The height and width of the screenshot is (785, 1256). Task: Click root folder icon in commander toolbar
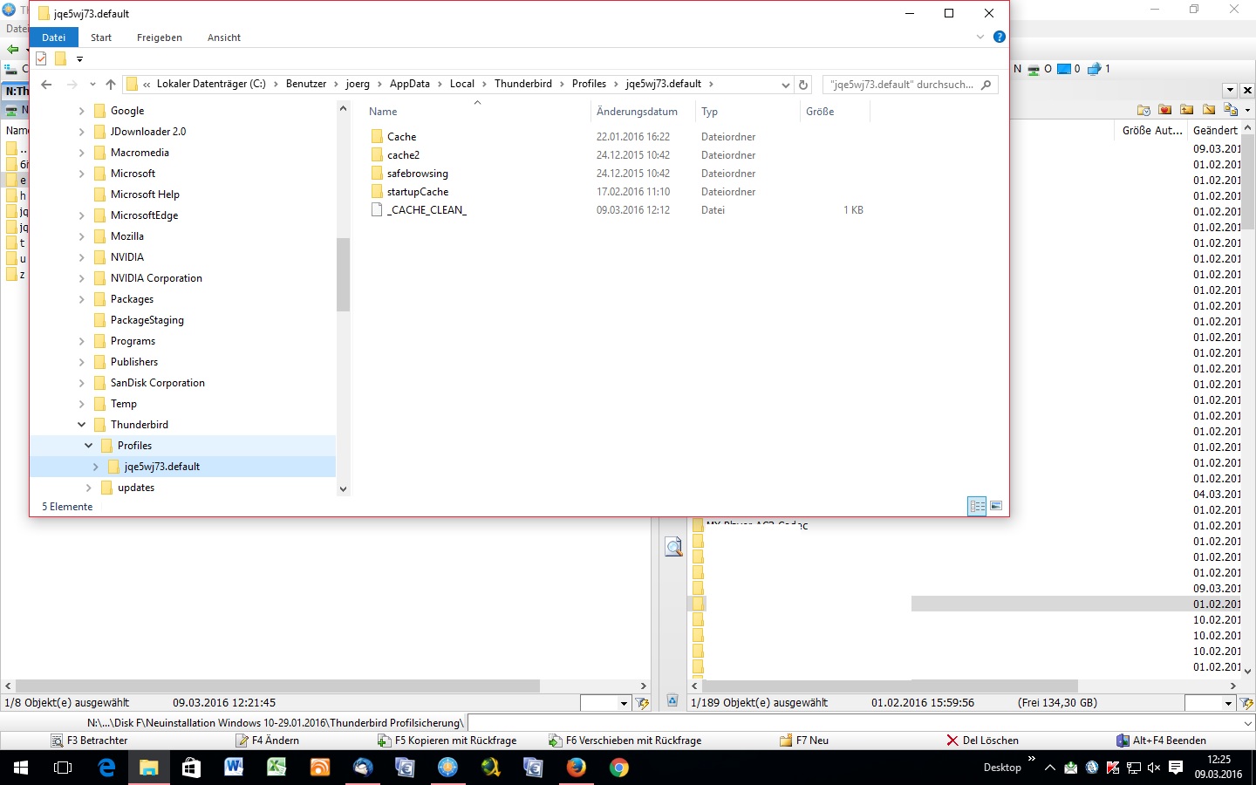1209,110
